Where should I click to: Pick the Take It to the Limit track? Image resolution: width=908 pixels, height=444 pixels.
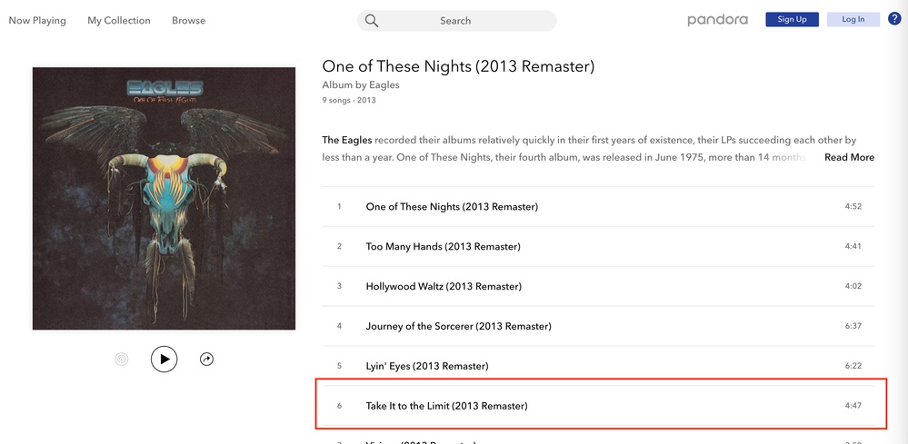446,406
